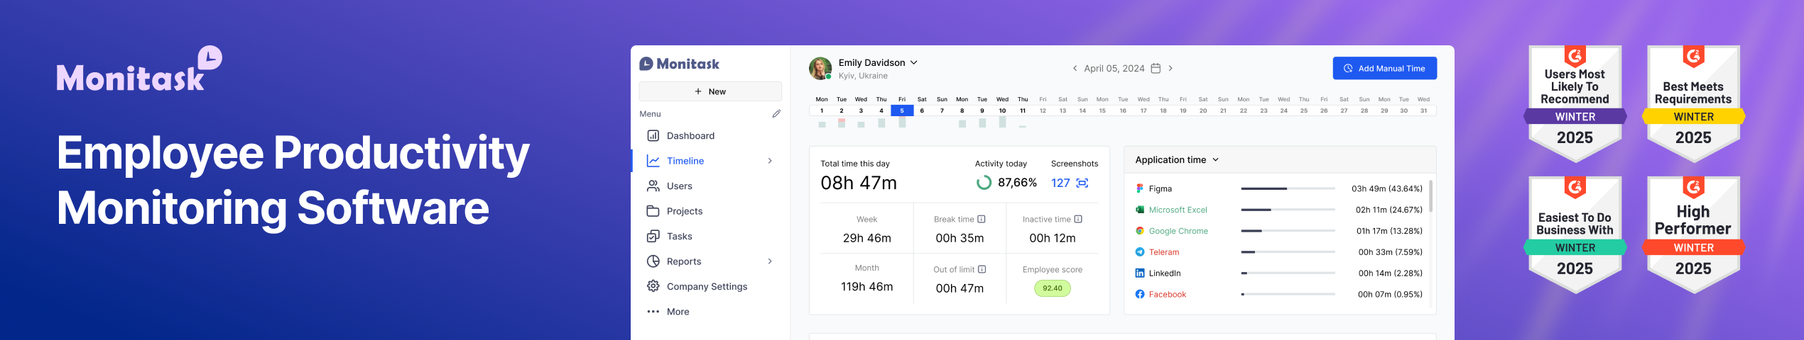The width and height of the screenshot is (1804, 340).
Task: Open the Emily Davidson user dropdown
Action: pyautogui.click(x=914, y=62)
